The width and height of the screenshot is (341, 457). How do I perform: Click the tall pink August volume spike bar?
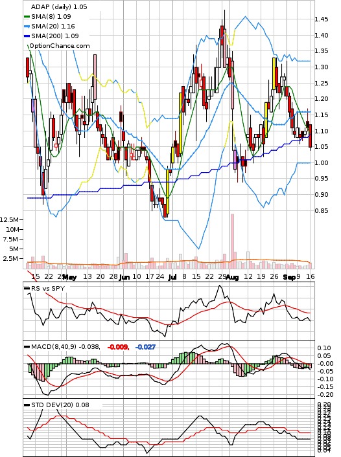pos(232,241)
